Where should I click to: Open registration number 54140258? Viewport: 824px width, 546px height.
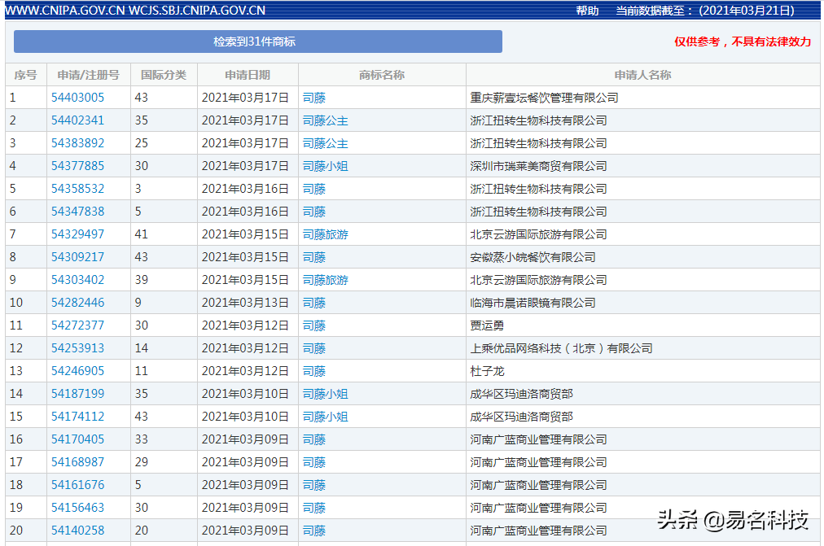click(77, 531)
